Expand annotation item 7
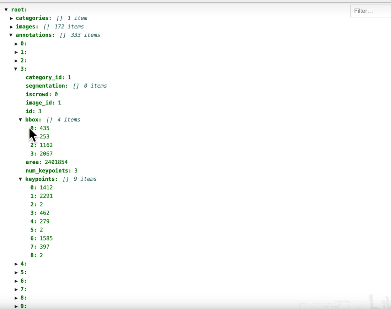Screen dimensions: 391x309 16,289
